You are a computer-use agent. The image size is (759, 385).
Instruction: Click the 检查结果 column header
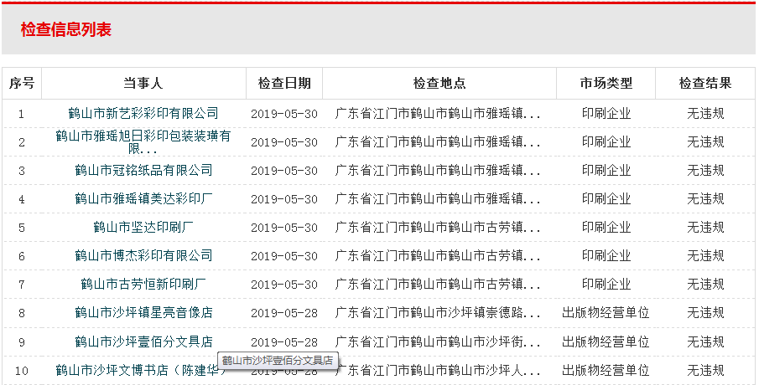(x=705, y=83)
